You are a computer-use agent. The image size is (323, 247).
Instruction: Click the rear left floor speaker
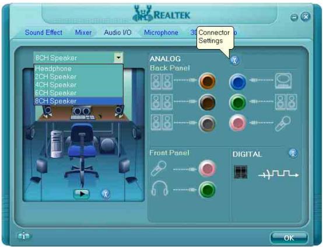point(42,166)
